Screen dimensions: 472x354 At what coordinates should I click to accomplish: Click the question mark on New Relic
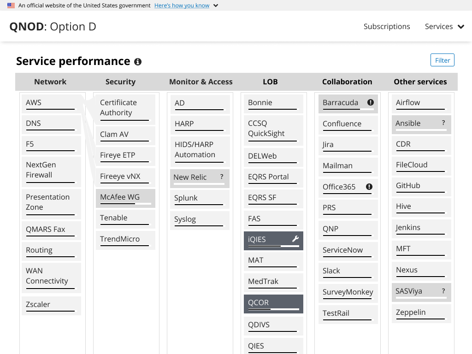click(222, 177)
